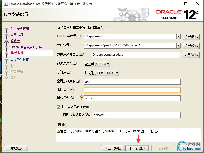The image size is (204, 153).
Task: Expand the 软件位置 dropdown arrow
Action: 179,45
